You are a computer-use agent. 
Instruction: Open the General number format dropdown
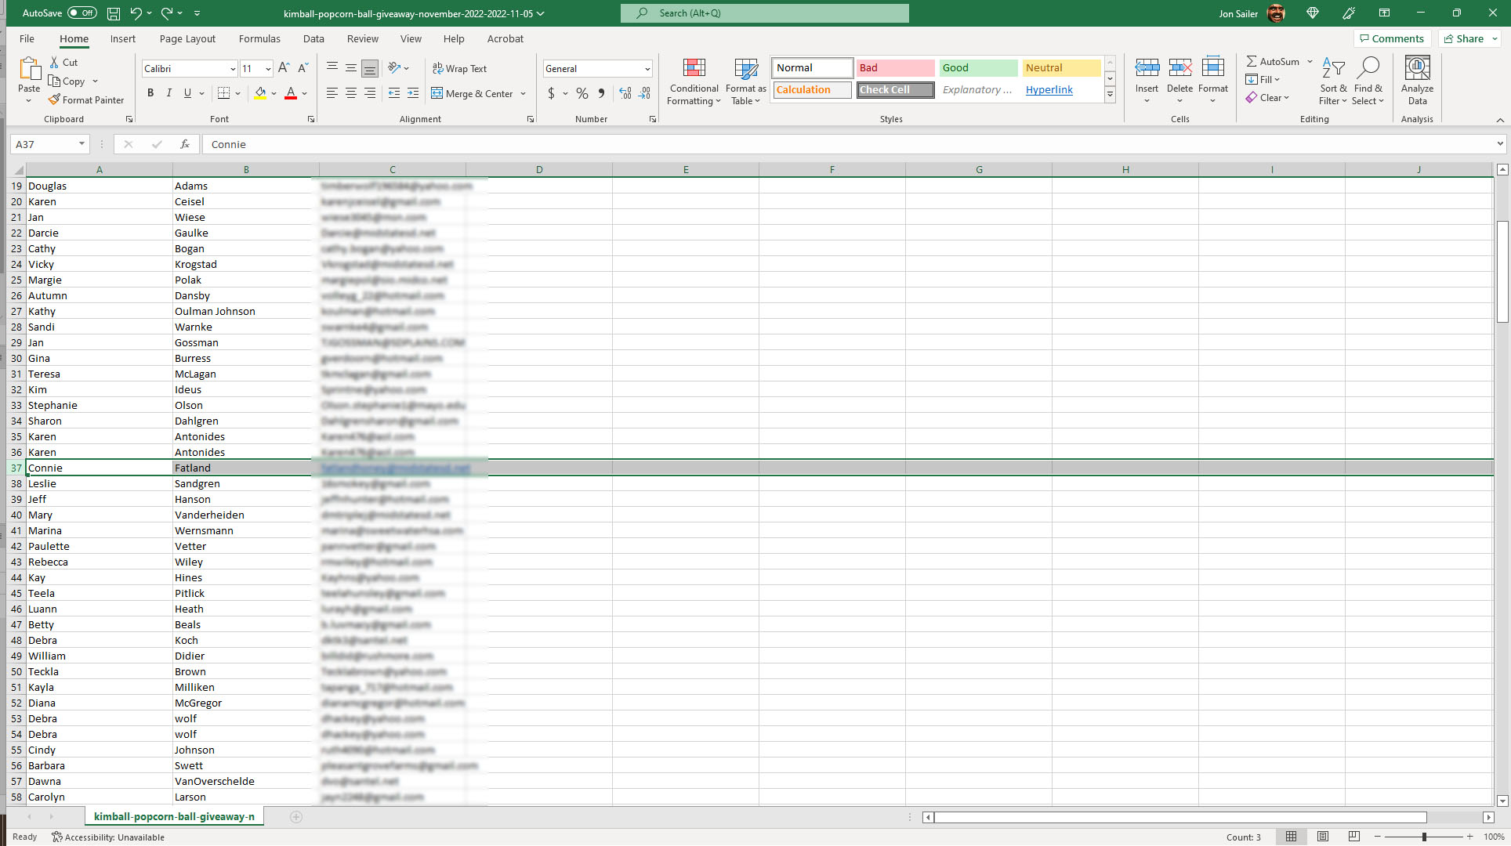[647, 69]
